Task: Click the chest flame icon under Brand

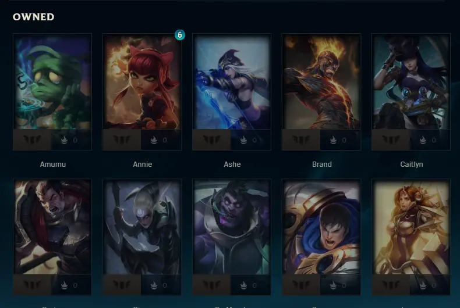Action: click(333, 140)
